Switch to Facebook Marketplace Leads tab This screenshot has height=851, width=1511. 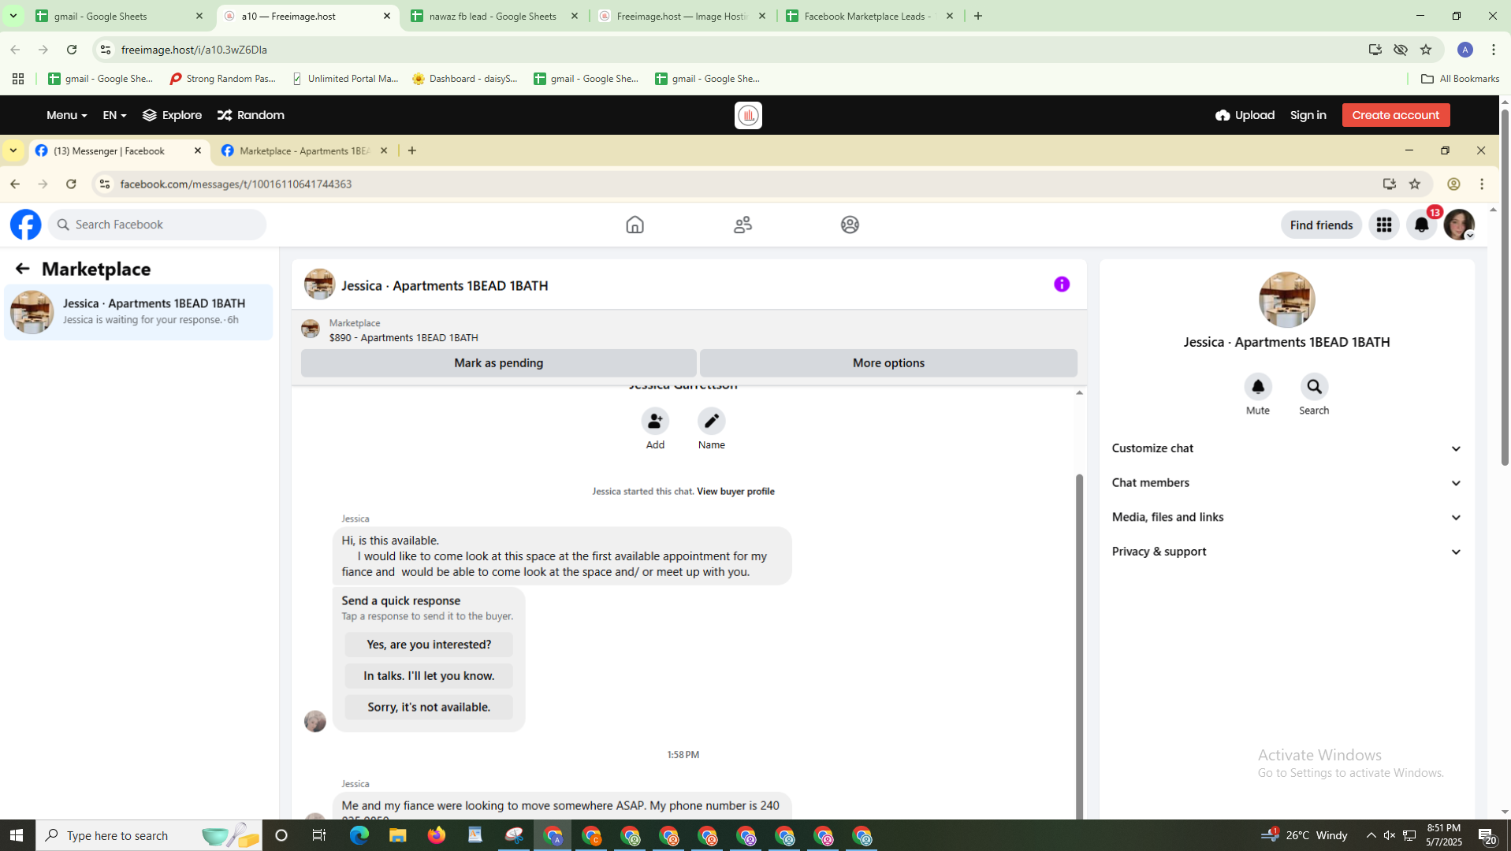point(870,16)
